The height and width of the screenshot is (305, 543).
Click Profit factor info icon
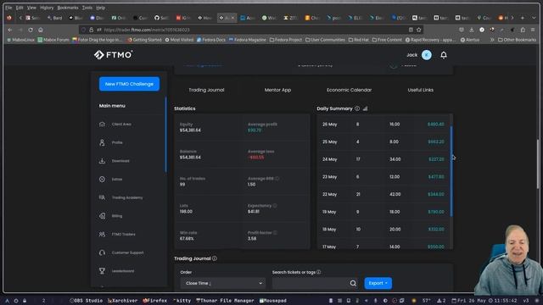275,233
